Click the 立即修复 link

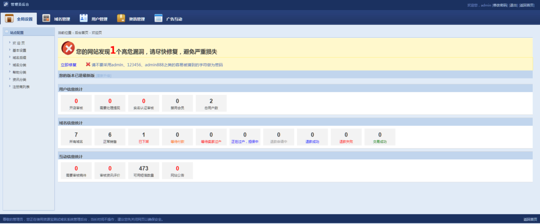(x=69, y=65)
